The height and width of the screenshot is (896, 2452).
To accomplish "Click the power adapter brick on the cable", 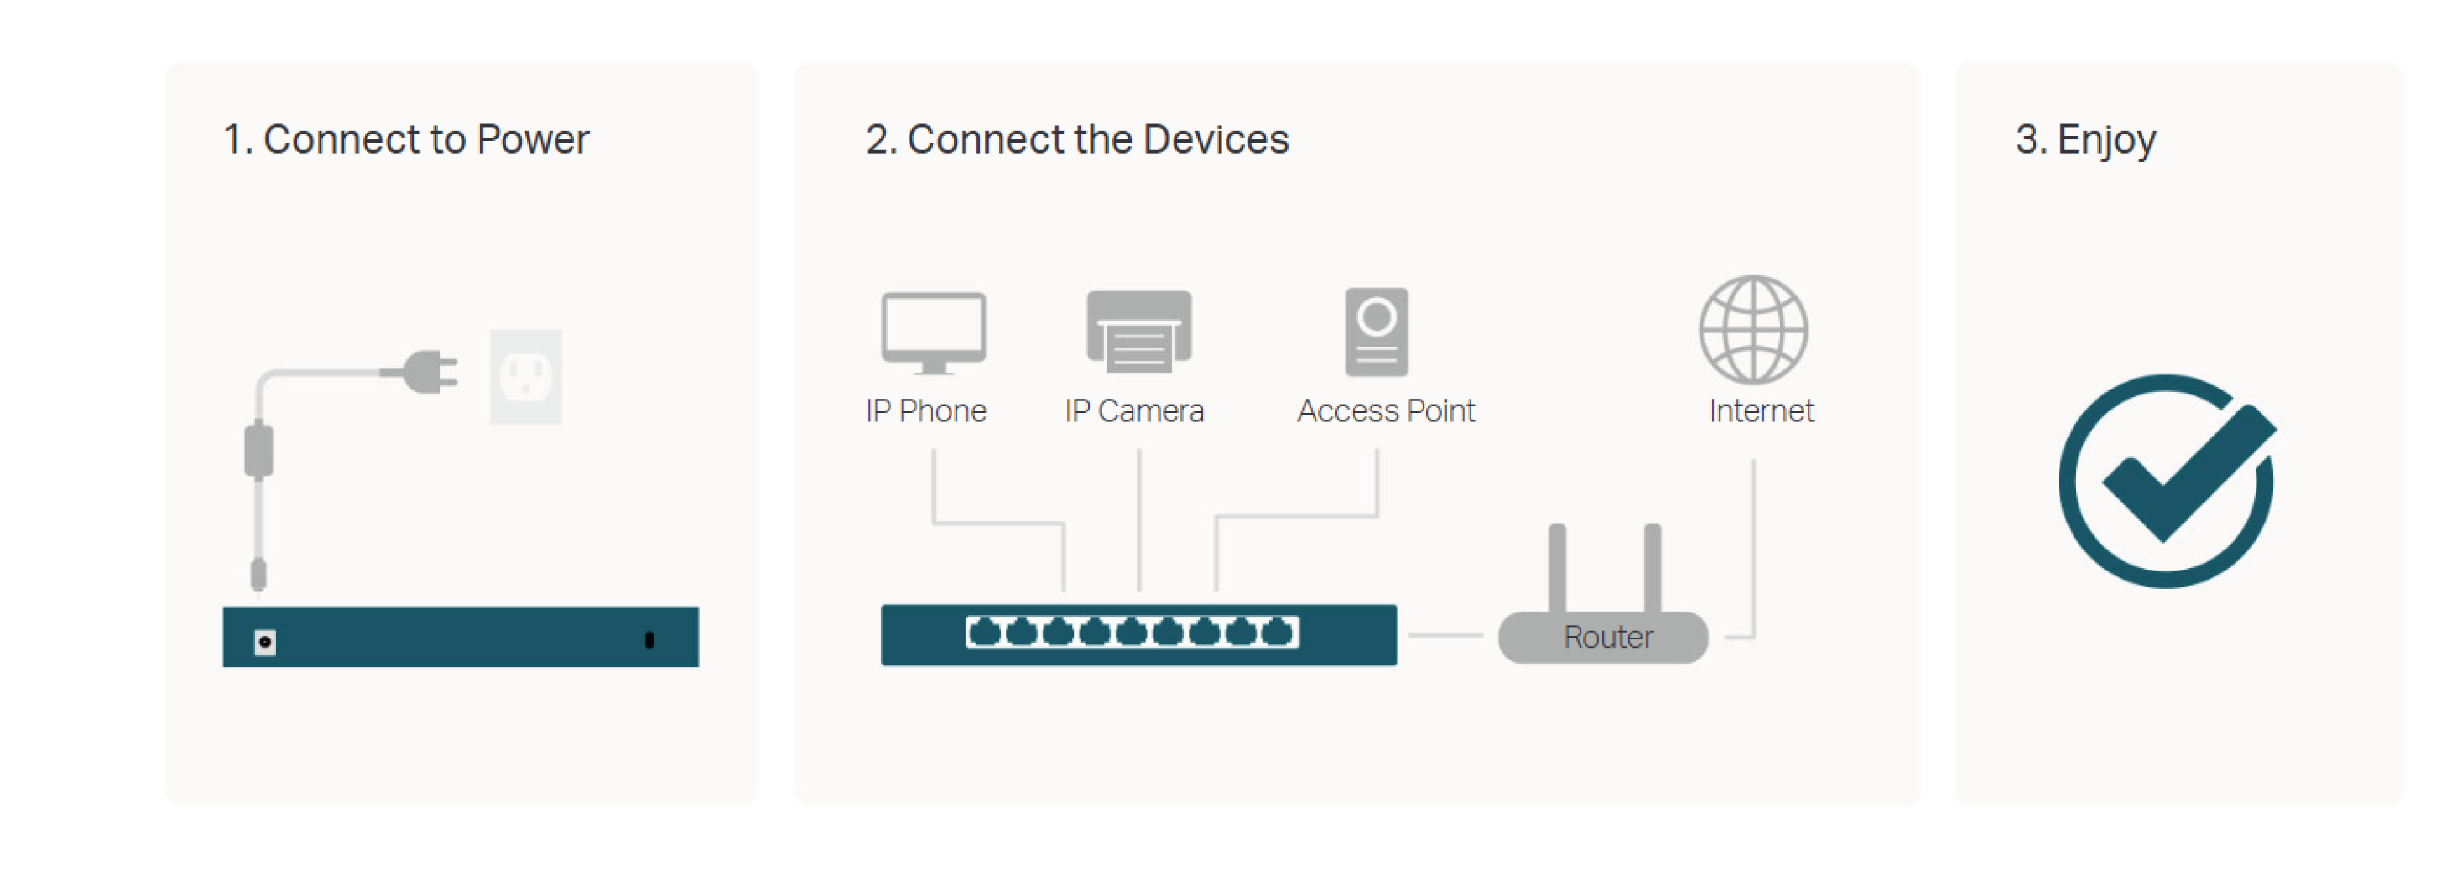I will (x=259, y=451).
